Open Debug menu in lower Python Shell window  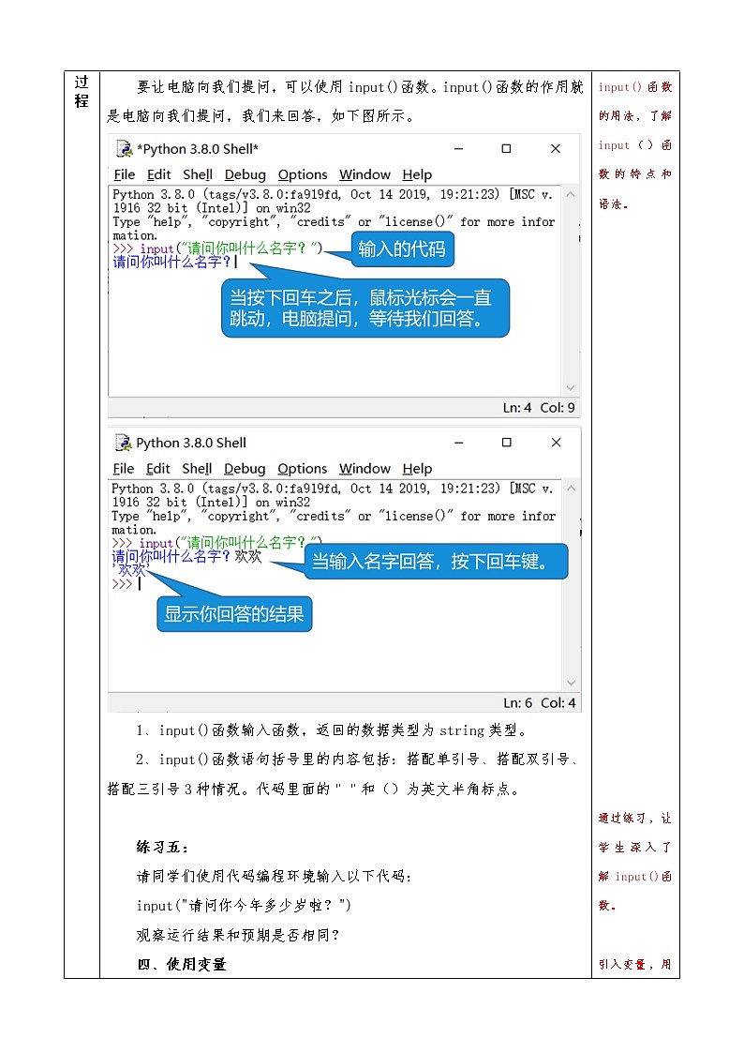(245, 469)
